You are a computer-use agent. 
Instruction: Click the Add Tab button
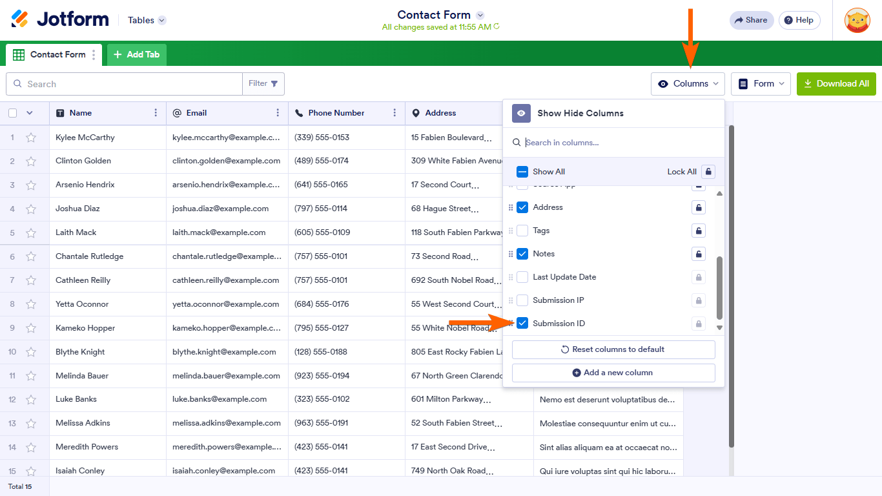(x=137, y=55)
